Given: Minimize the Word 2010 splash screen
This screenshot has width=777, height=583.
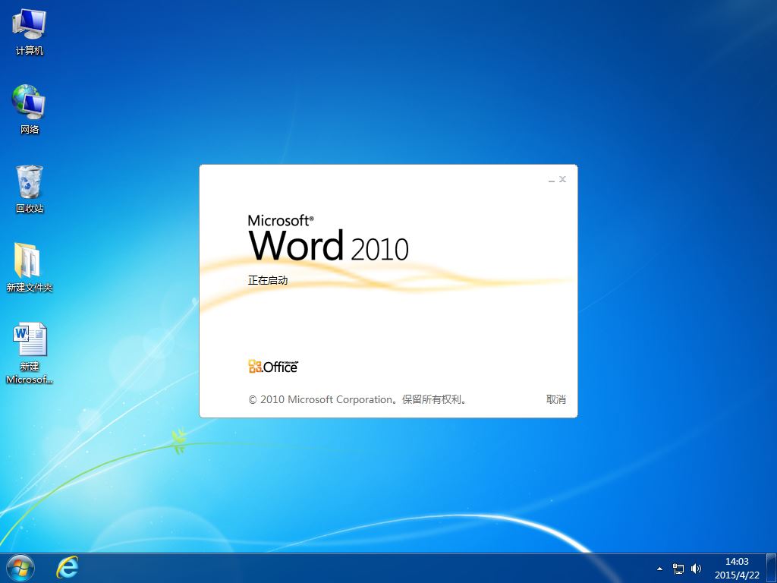Looking at the screenshot, I should click(x=551, y=179).
